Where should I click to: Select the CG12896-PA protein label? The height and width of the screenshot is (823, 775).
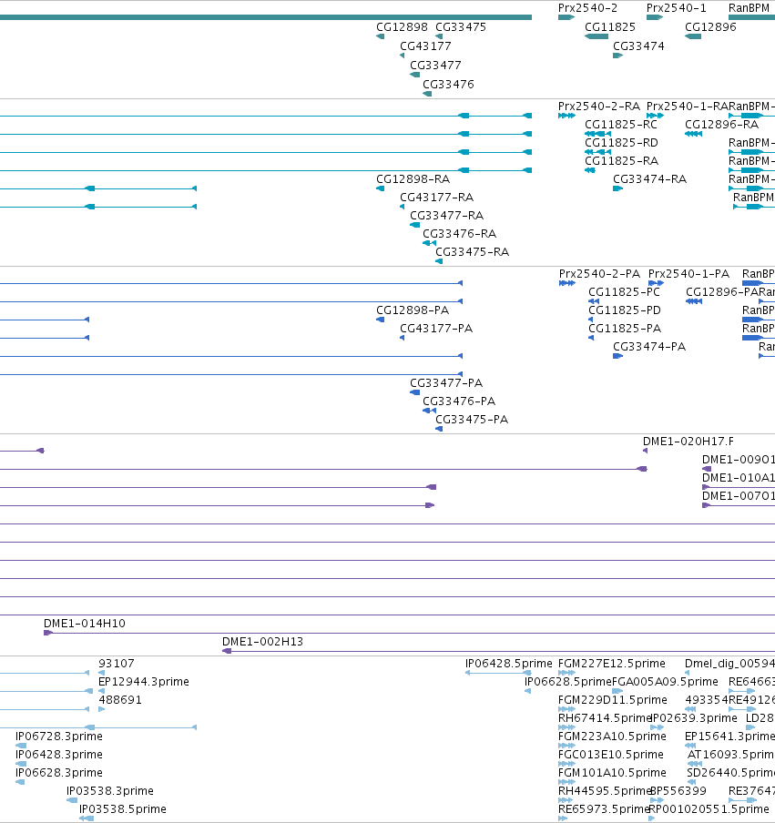722,292
